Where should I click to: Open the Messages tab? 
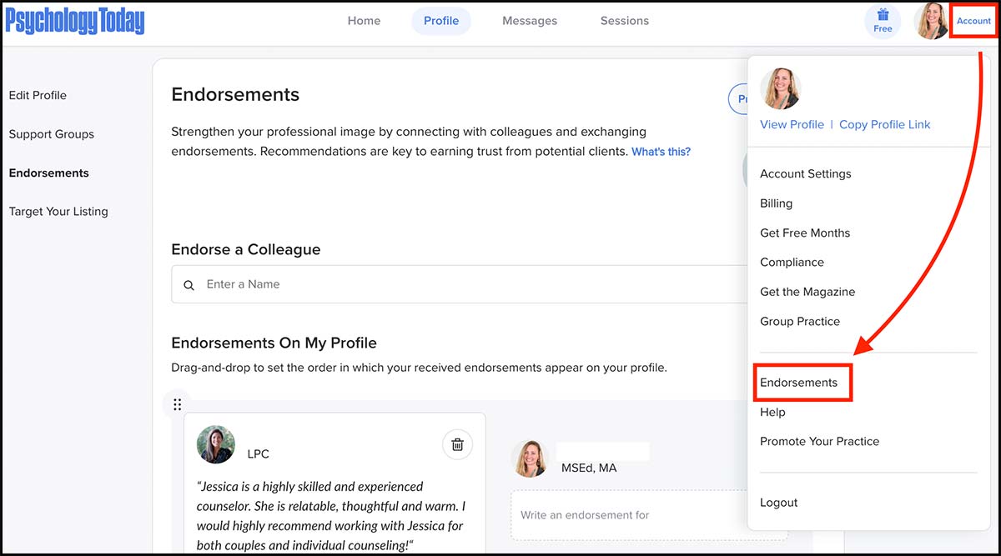[529, 21]
